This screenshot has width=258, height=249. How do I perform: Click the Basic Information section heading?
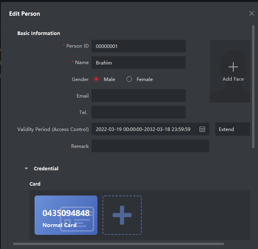[38, 33]
